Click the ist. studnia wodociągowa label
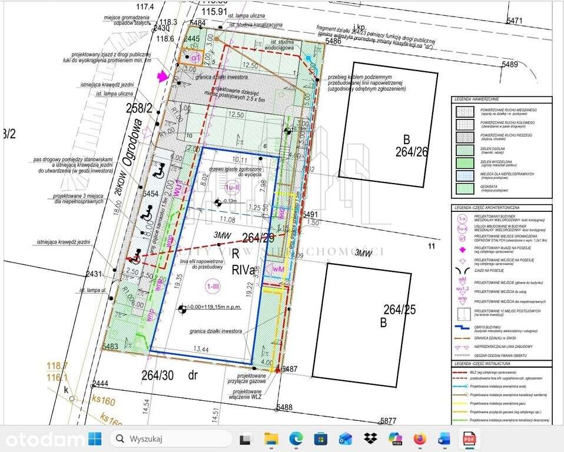 [280, 45]
